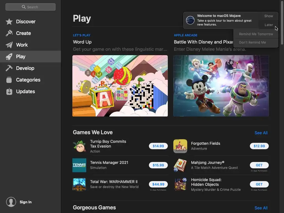Buy Forgotten Fields for $12.99
The width and height of the screenshot is (284, 213).
coord(259,146)
